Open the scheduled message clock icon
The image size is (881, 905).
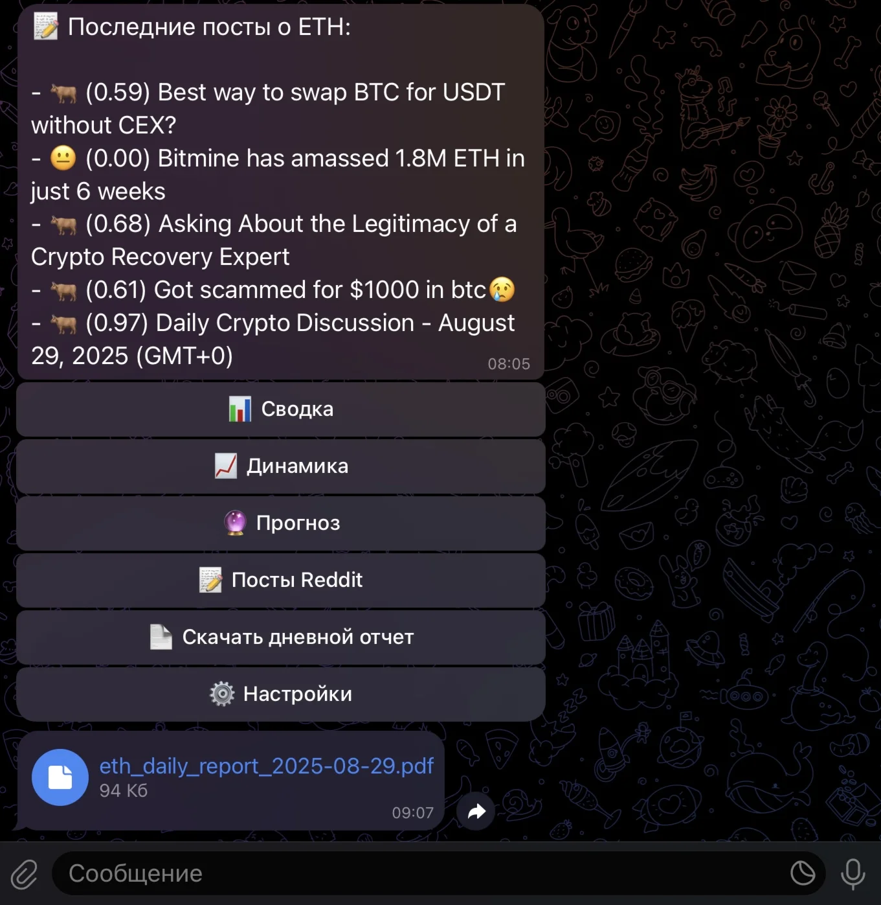click(803, 873)
